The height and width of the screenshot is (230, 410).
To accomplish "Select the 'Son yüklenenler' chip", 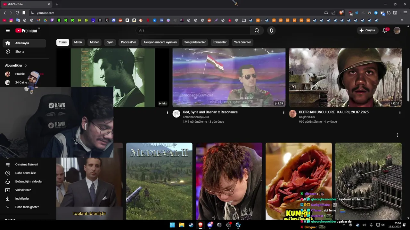I will coord(195,42).
